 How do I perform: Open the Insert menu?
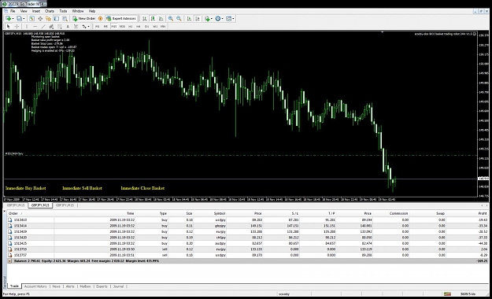click(36, 11)
